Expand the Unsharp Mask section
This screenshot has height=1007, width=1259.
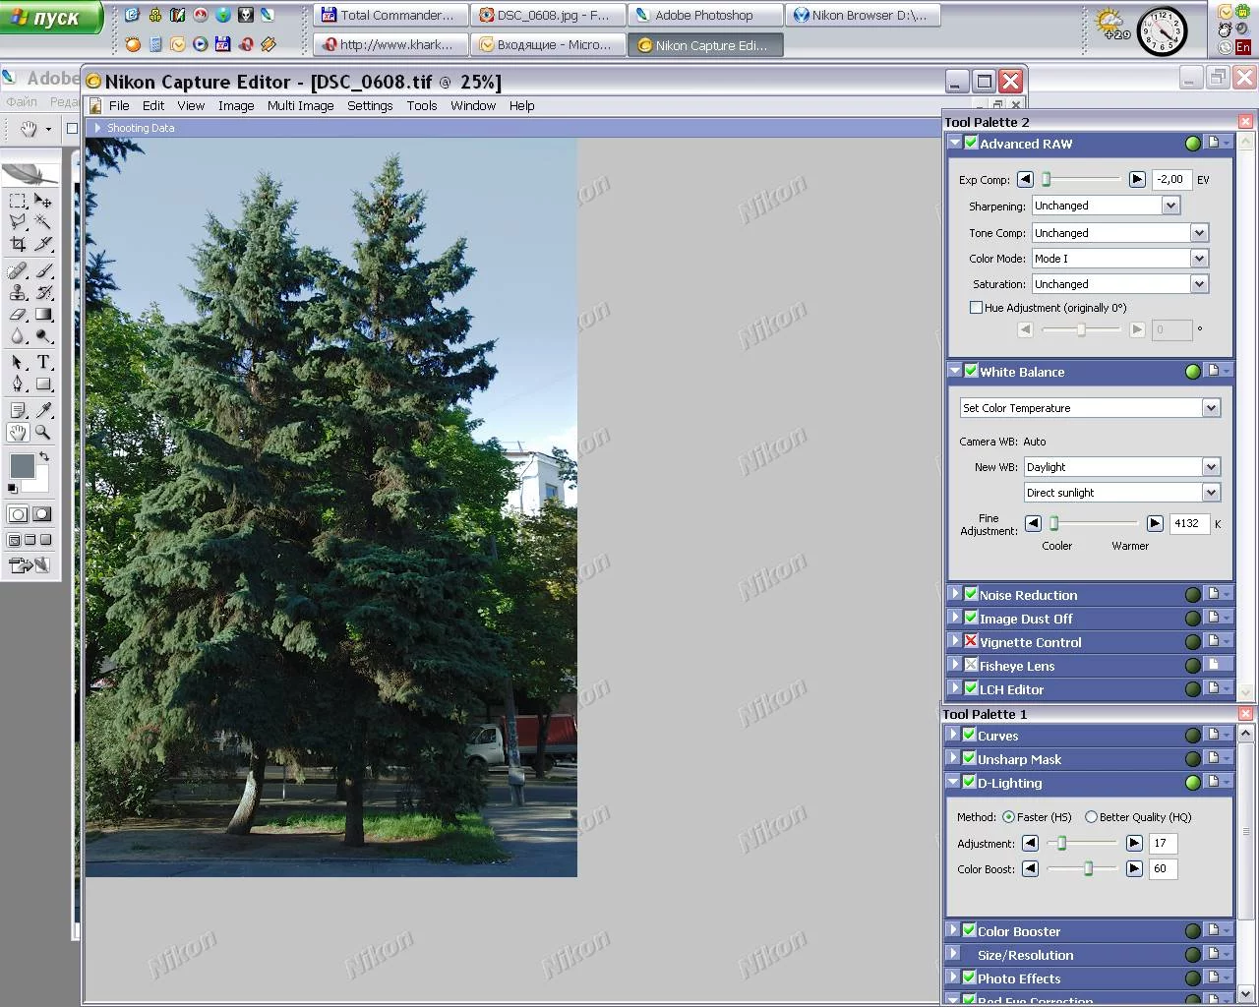click(953, 758)
